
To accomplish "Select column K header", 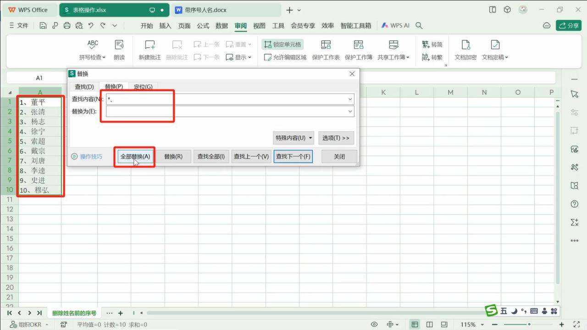I will tap(383, 92).
